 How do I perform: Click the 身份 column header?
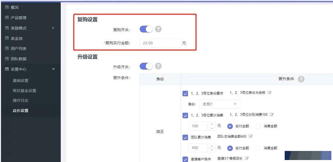pyautogui.click(x=160, y=79)
